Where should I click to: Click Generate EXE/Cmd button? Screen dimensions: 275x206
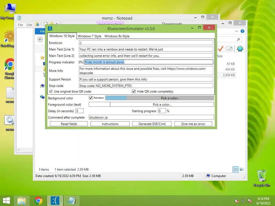tap(152, 124)
